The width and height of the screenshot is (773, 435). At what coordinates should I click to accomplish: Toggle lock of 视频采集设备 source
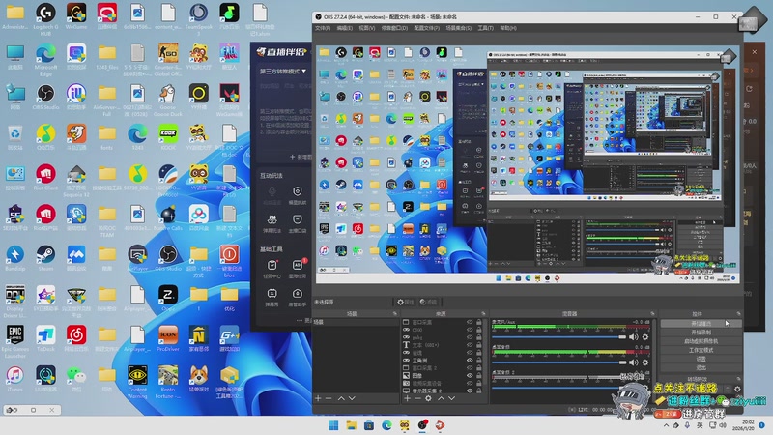[x=478, y=383]
